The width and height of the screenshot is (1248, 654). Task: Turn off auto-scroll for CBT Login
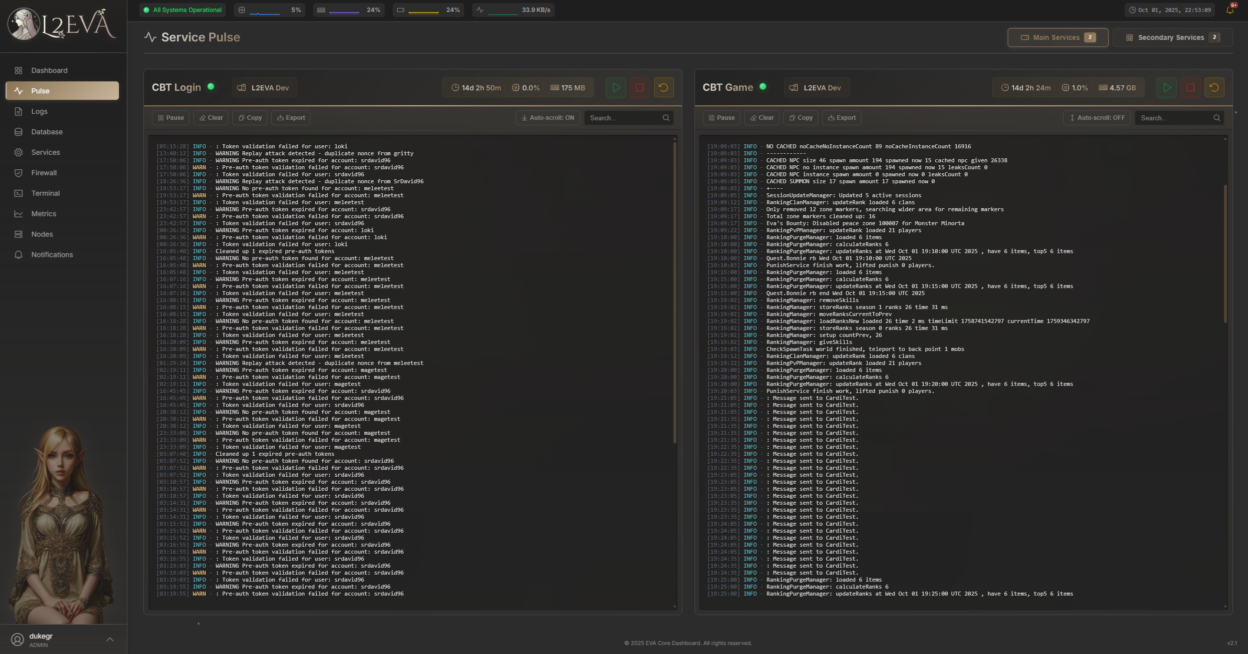(548, 118)
